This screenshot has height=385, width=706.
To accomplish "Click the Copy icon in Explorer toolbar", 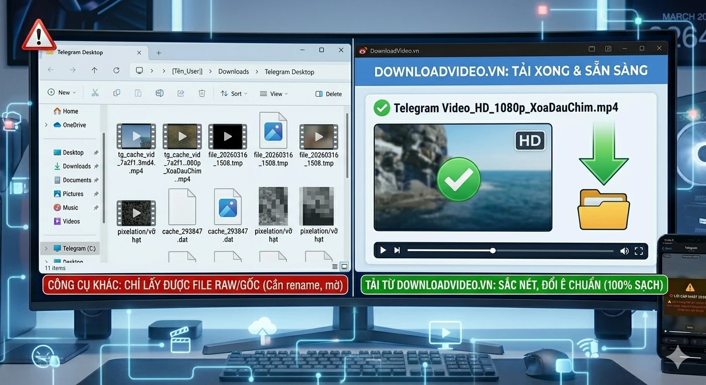I will [x=116, y=93].
